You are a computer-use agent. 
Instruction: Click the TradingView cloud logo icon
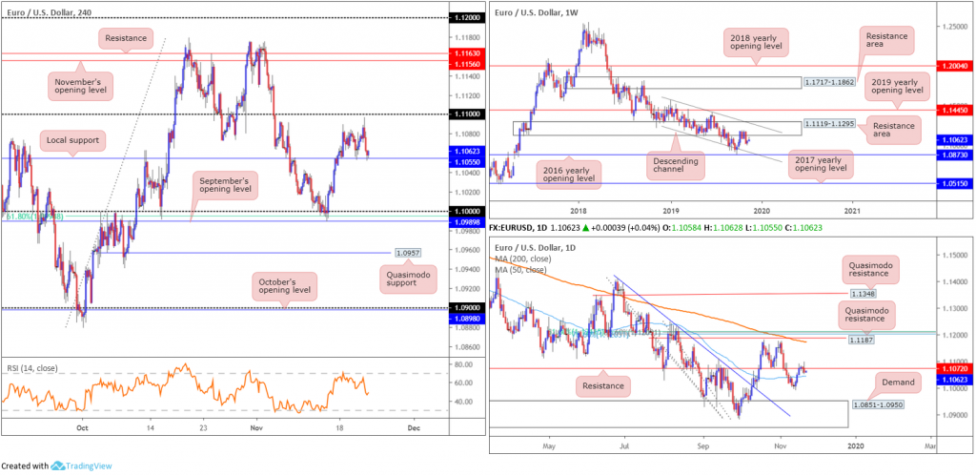58,466
